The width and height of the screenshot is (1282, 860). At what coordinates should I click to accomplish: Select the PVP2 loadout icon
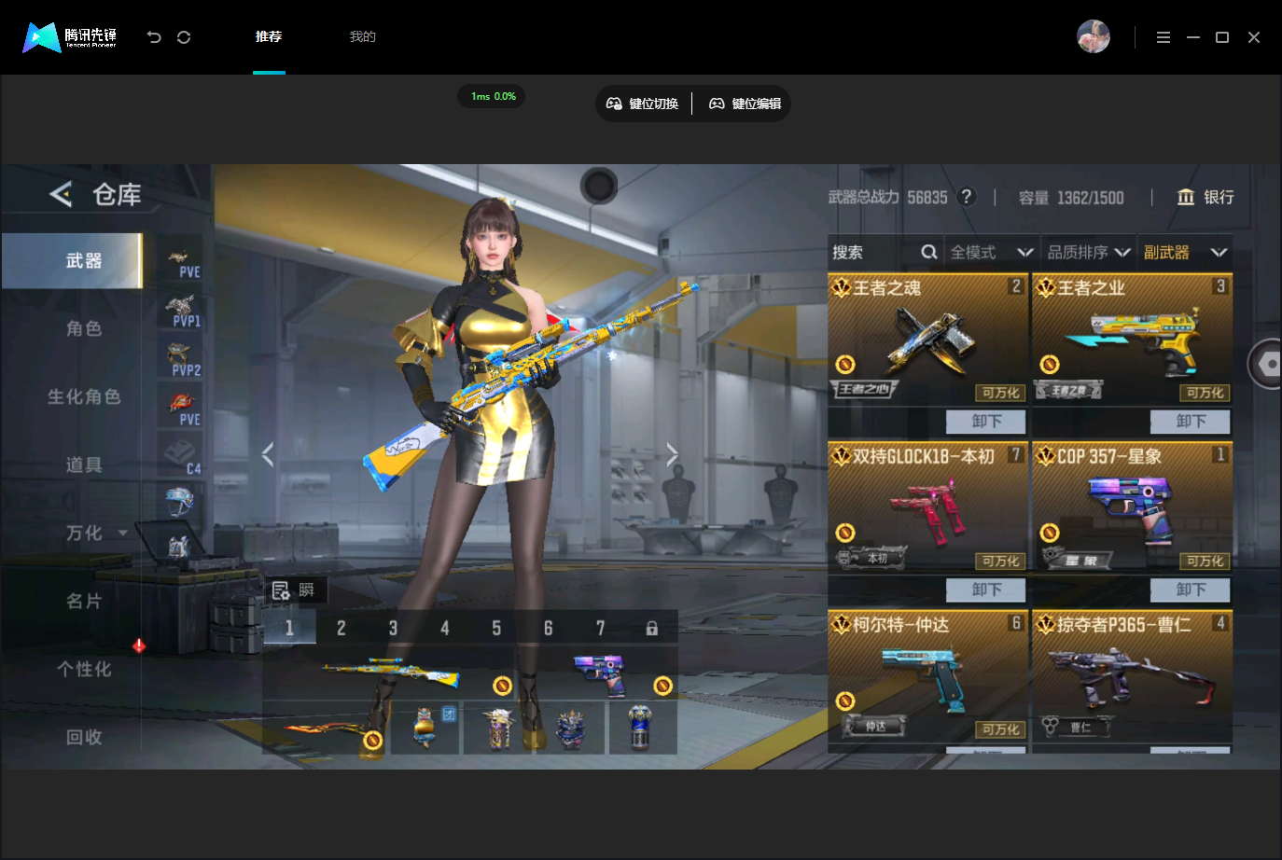tap(181, 360)
